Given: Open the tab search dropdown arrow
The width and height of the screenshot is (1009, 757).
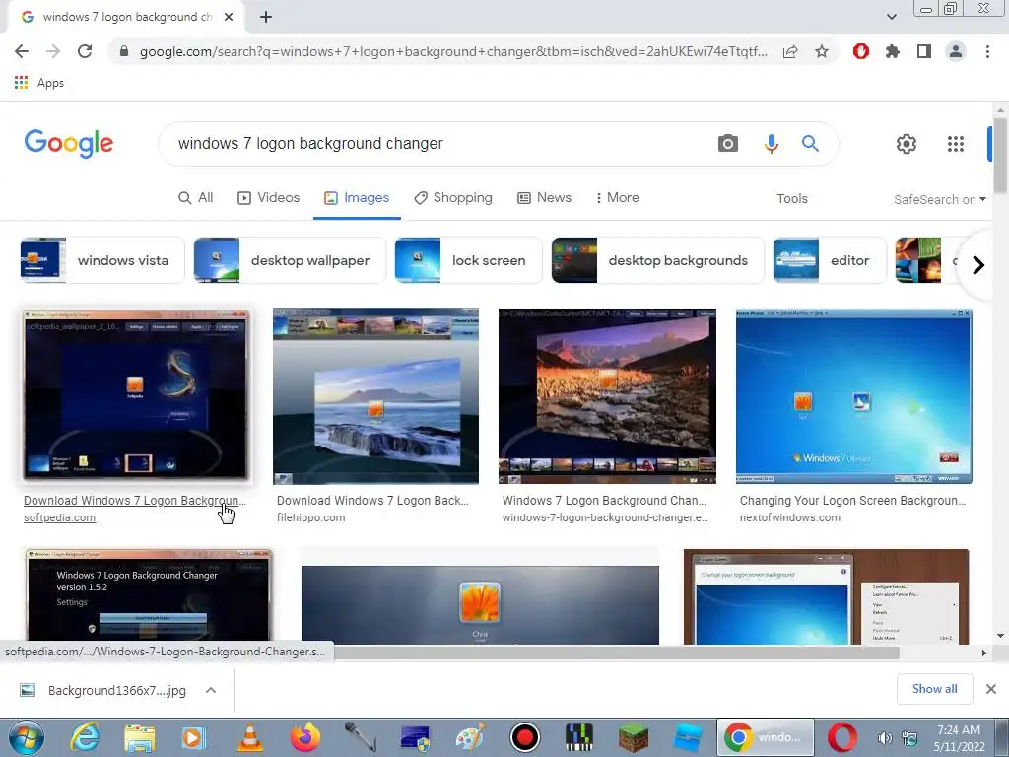Looking at the screenshot, I should (891, 17).
